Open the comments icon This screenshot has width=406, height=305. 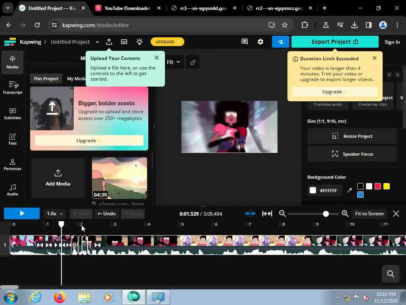[x=244, y=41]
